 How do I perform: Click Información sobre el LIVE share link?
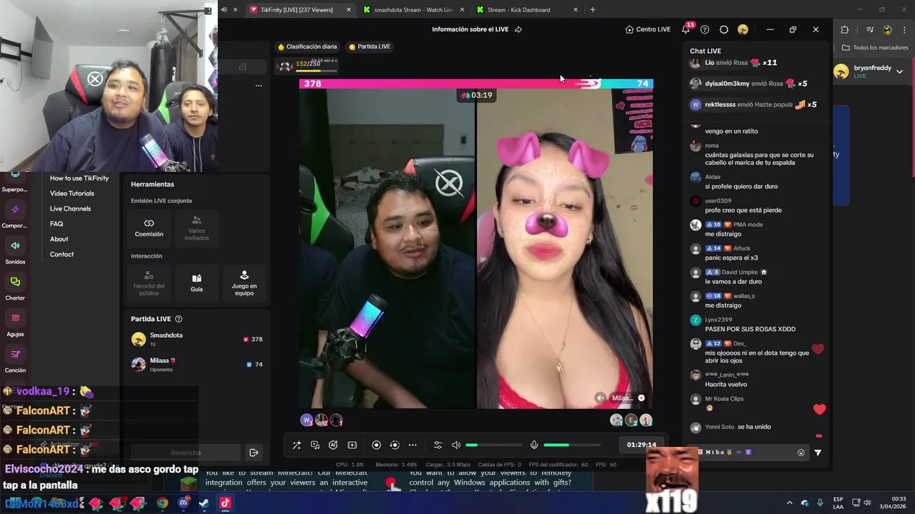477,29
